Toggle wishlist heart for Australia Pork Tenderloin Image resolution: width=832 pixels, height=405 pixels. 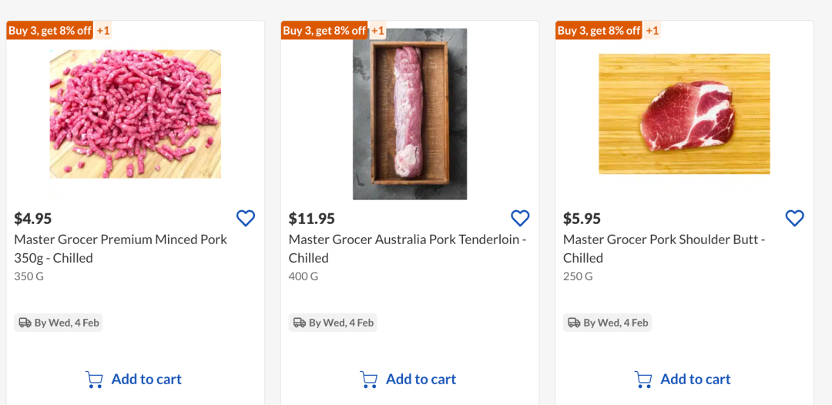click(520, 219)
